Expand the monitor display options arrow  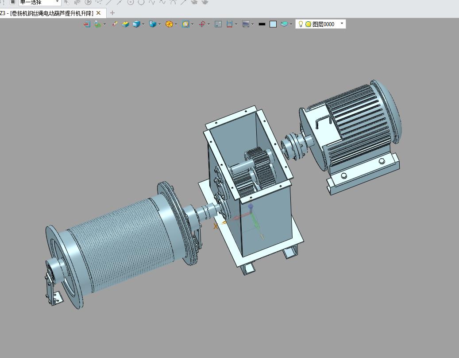coord(253,24)
